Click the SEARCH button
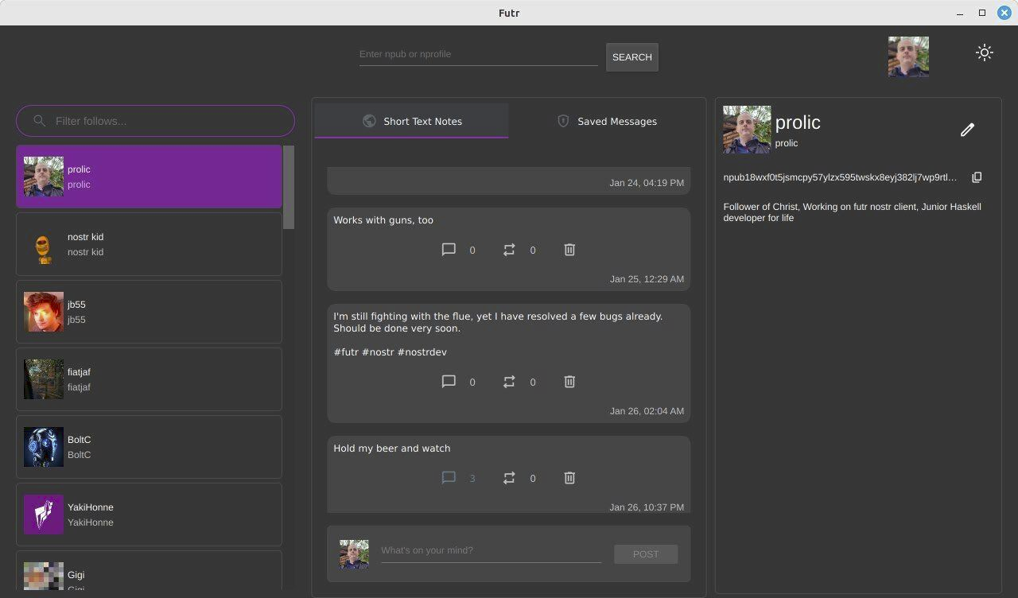This screenshot has height=598, width=1018. [632, 57]
